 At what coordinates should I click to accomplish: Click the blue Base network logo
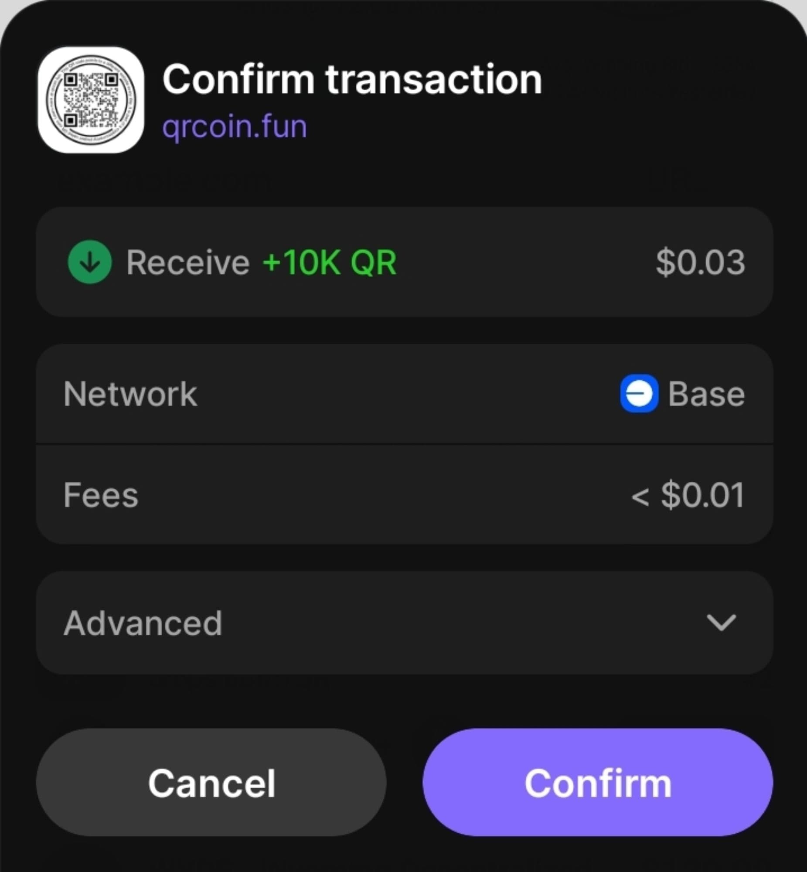click(x=639, y=393)
